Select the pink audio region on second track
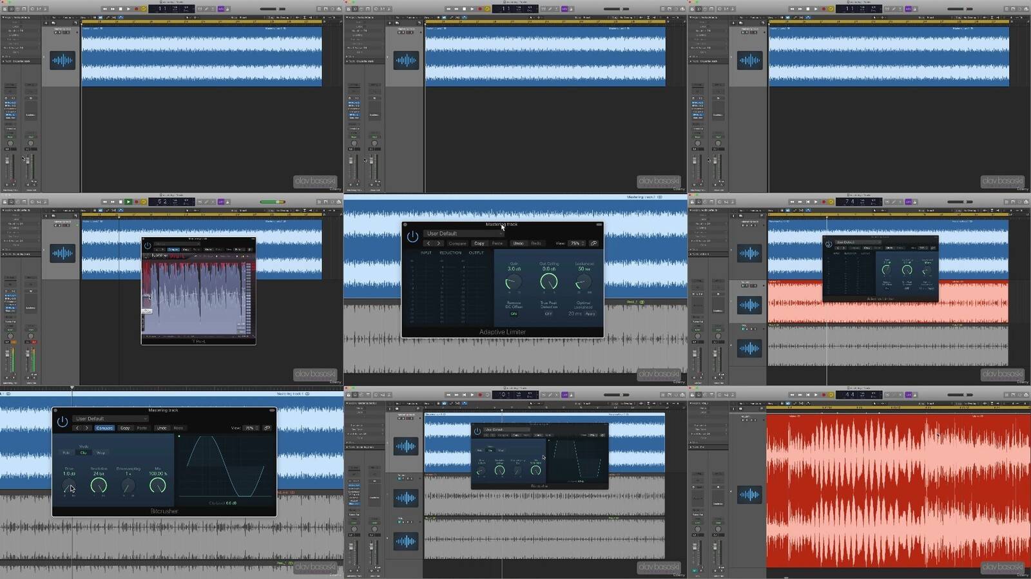The width and height of the screenshot is (1031, 579). 888,301
